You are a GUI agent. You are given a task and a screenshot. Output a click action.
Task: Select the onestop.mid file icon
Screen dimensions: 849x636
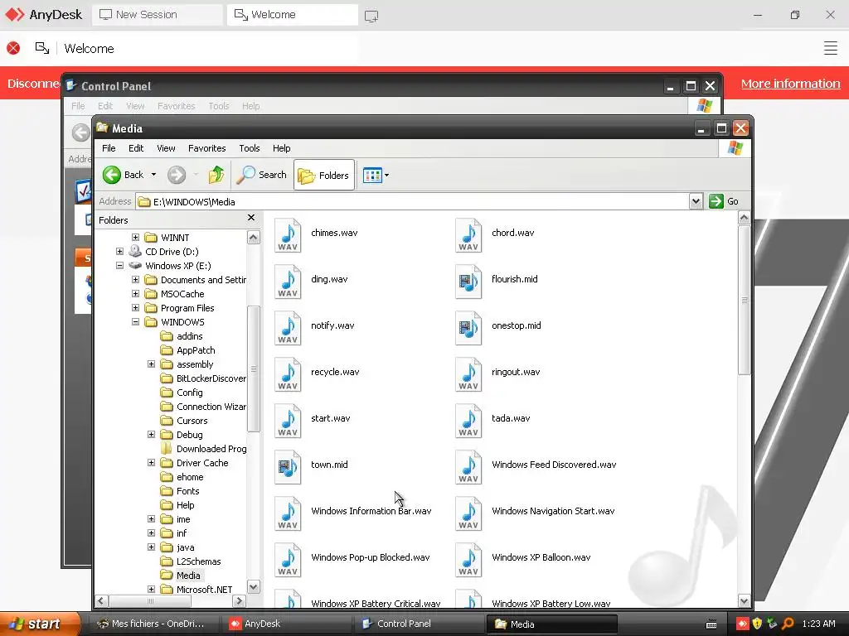pyautogui.click(x=468, y=328)
